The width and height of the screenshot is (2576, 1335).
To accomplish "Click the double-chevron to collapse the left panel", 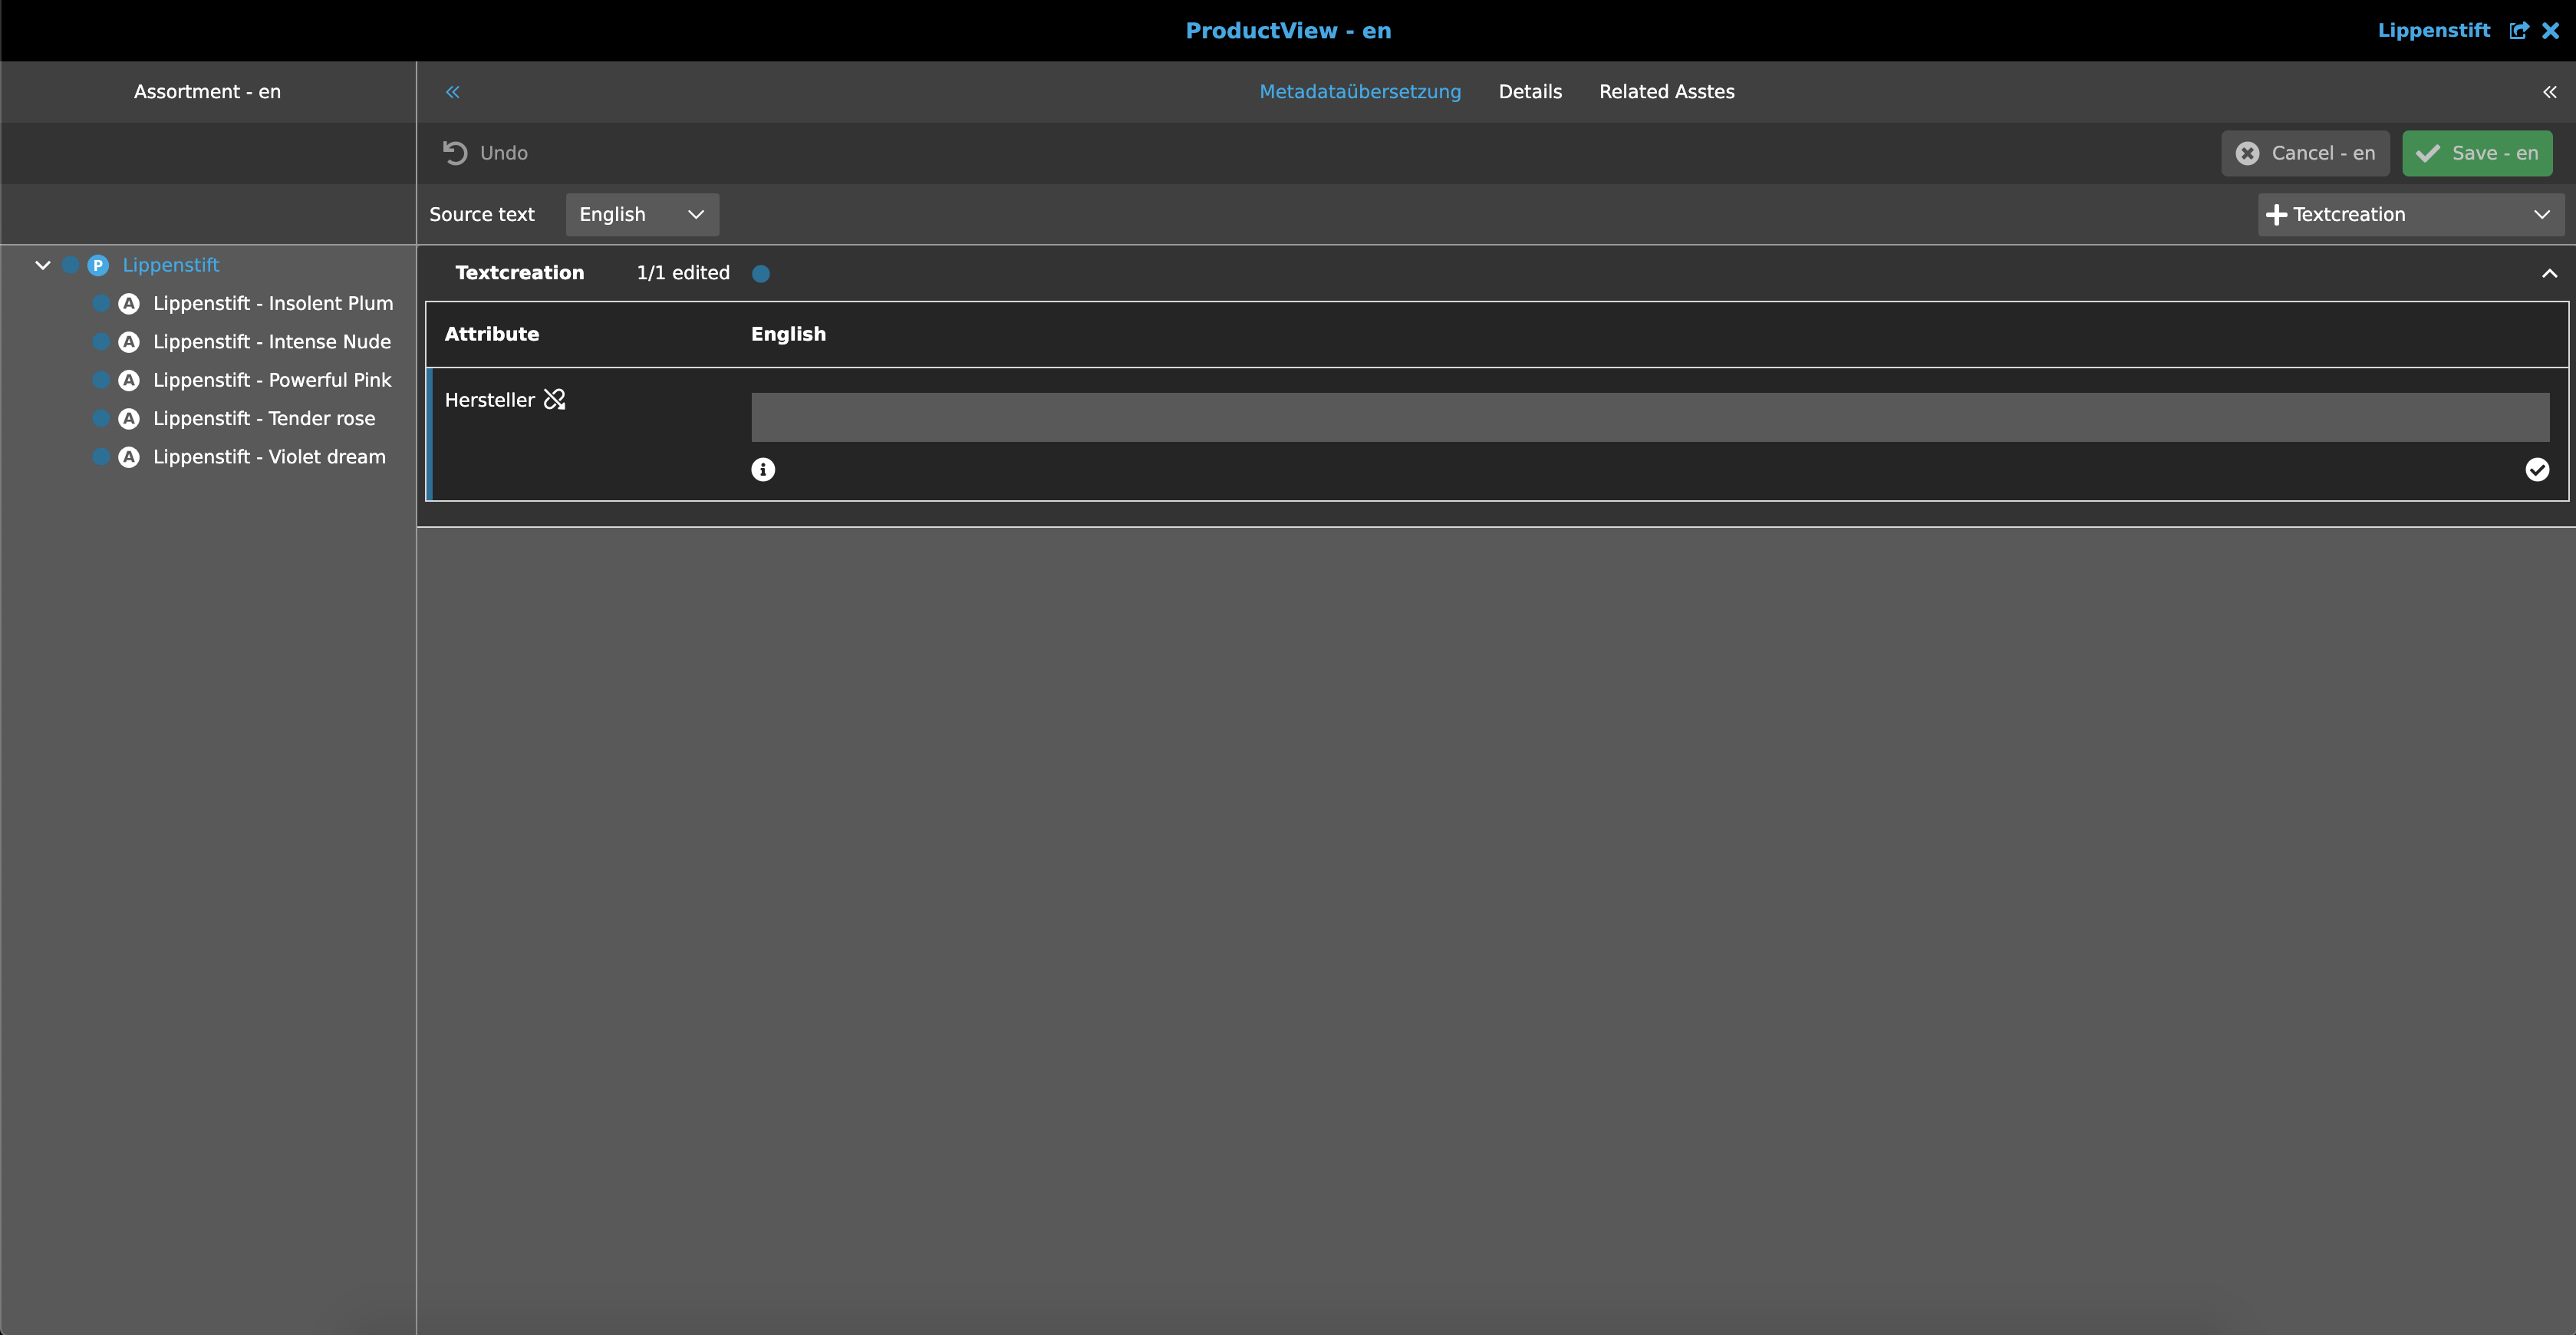I will point(453,92).
